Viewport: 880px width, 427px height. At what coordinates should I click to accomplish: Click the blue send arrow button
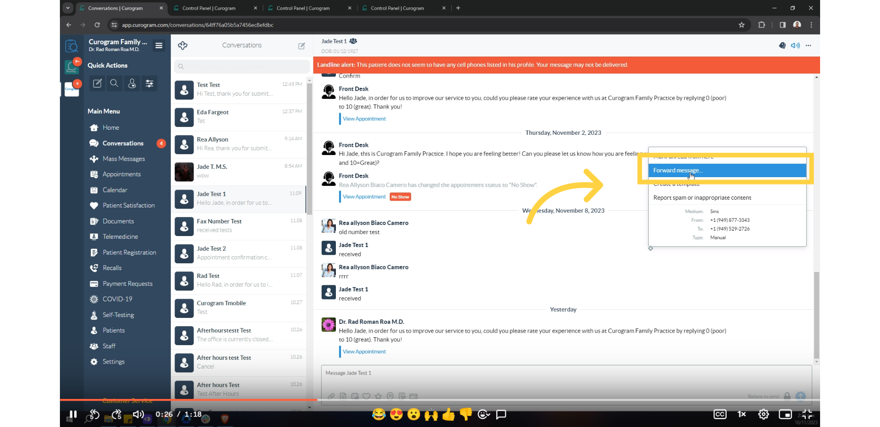click(x=801, y=396)
